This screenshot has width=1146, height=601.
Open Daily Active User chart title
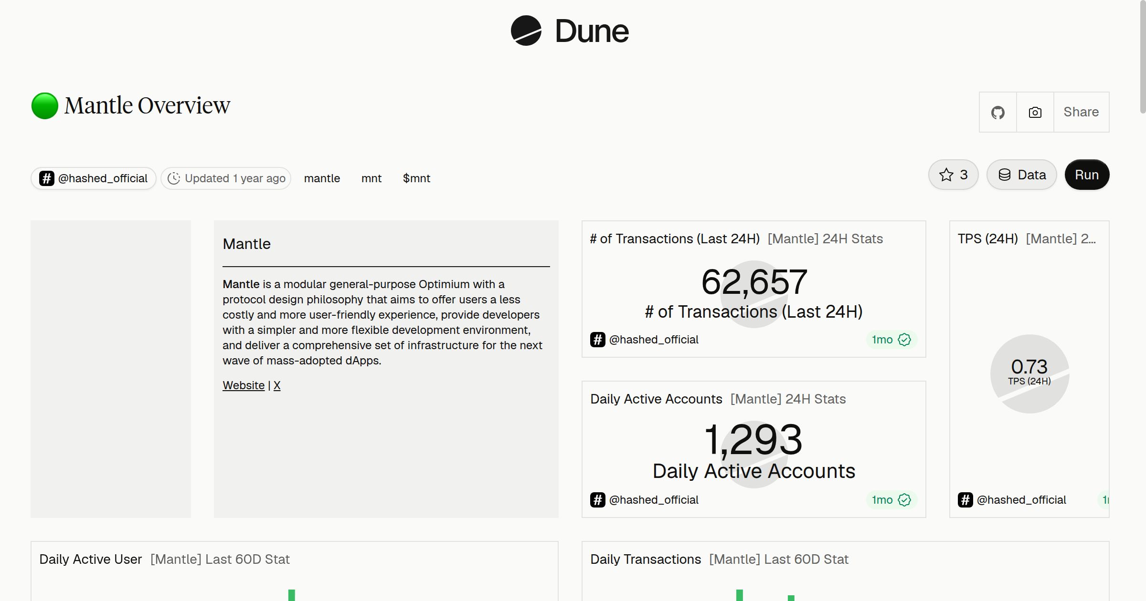91,559
